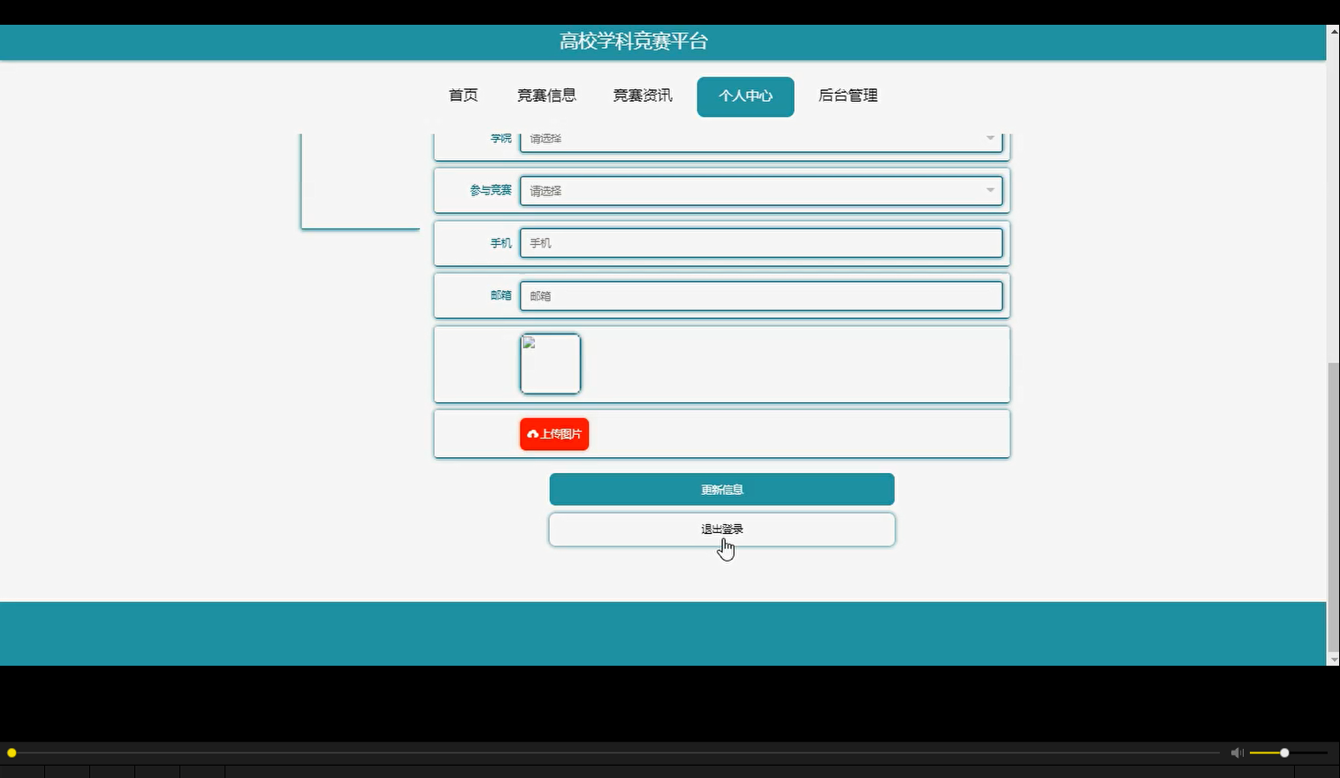Click the 手机 input field
This screenshot has height=778, width=1340.
point(760,242)
